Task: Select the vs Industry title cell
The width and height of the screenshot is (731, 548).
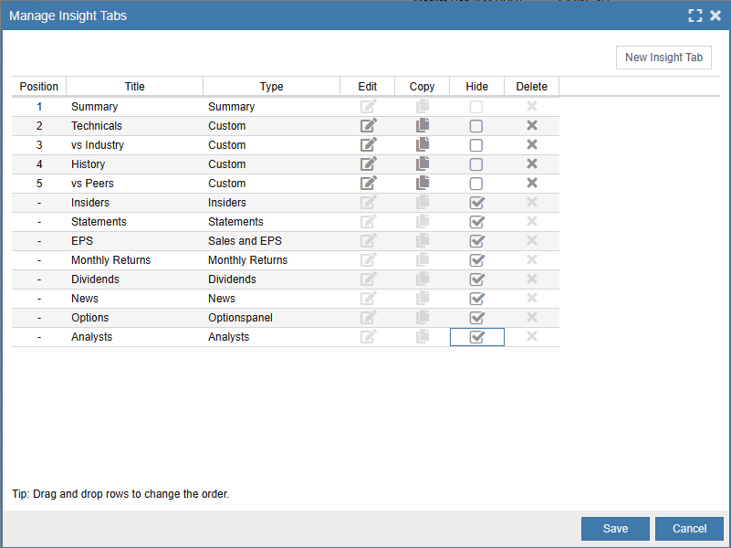Action: pyautogui.click(x=135, y=145)
